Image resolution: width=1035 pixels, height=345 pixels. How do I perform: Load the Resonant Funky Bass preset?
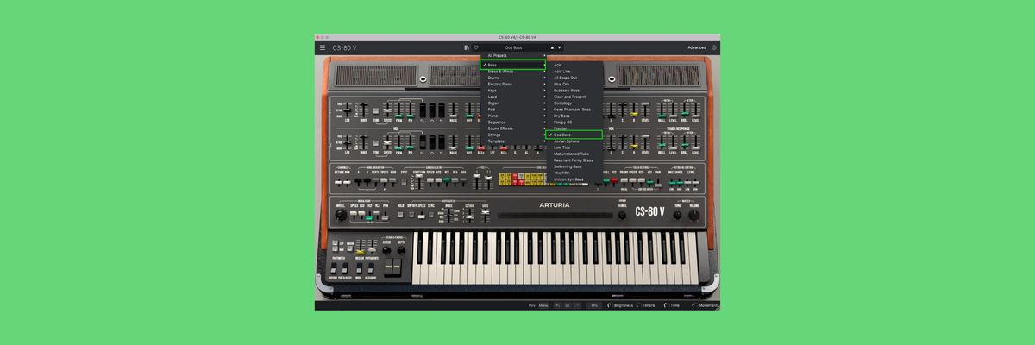click(574, 160)
